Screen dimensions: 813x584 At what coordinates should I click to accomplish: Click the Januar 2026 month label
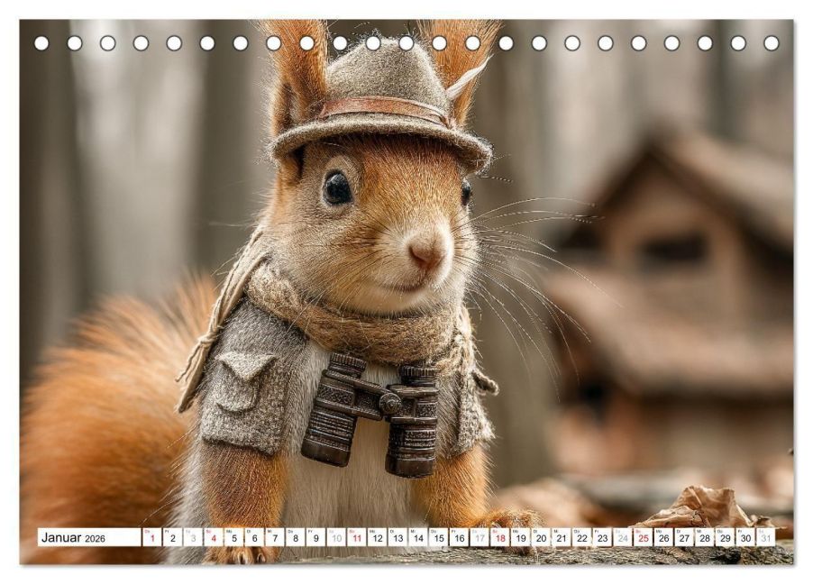[x=73, y=538]
